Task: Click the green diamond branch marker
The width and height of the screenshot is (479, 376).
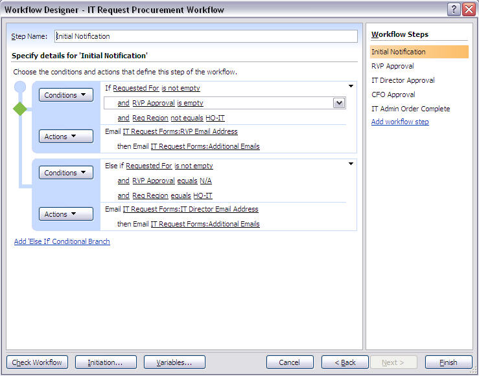Action: (x=20, y=109)
